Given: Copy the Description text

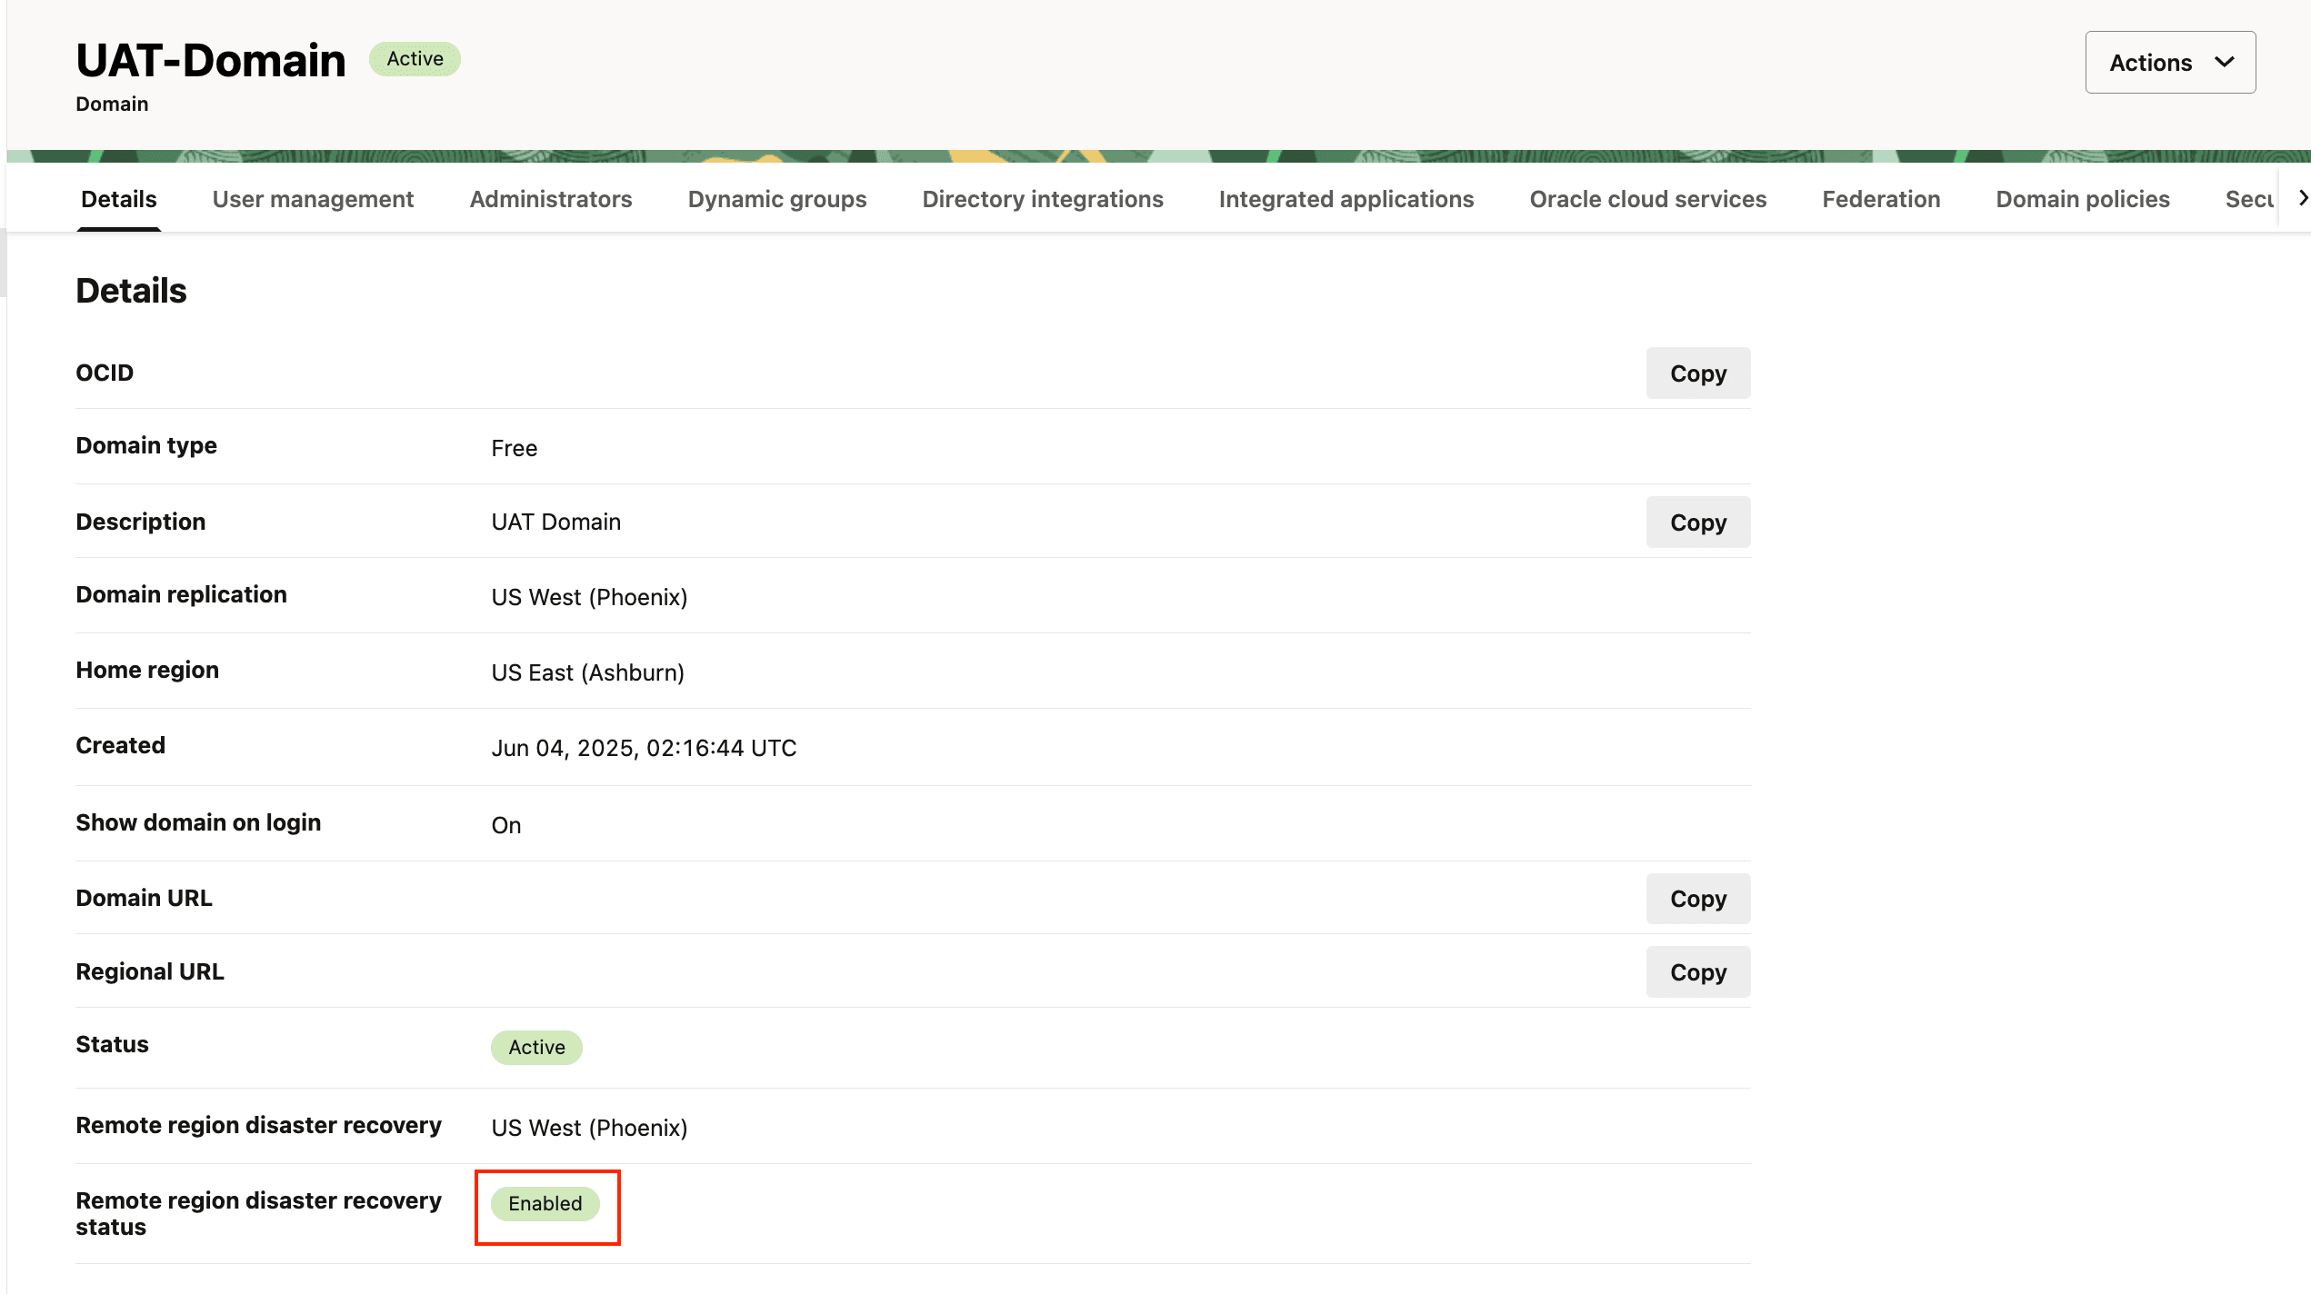Looking at the screenshot, I should pos(1697,523).
